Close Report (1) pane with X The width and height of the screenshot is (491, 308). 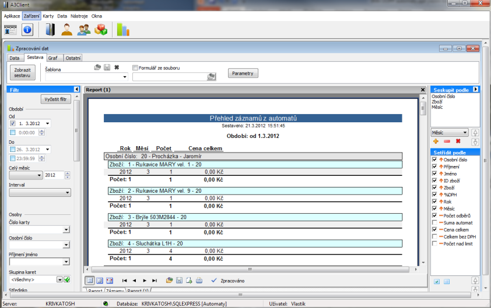(x=423, y=90)
